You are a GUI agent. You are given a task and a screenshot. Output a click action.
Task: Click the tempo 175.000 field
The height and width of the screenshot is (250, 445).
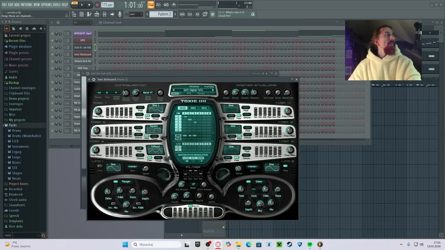[107, 5]
